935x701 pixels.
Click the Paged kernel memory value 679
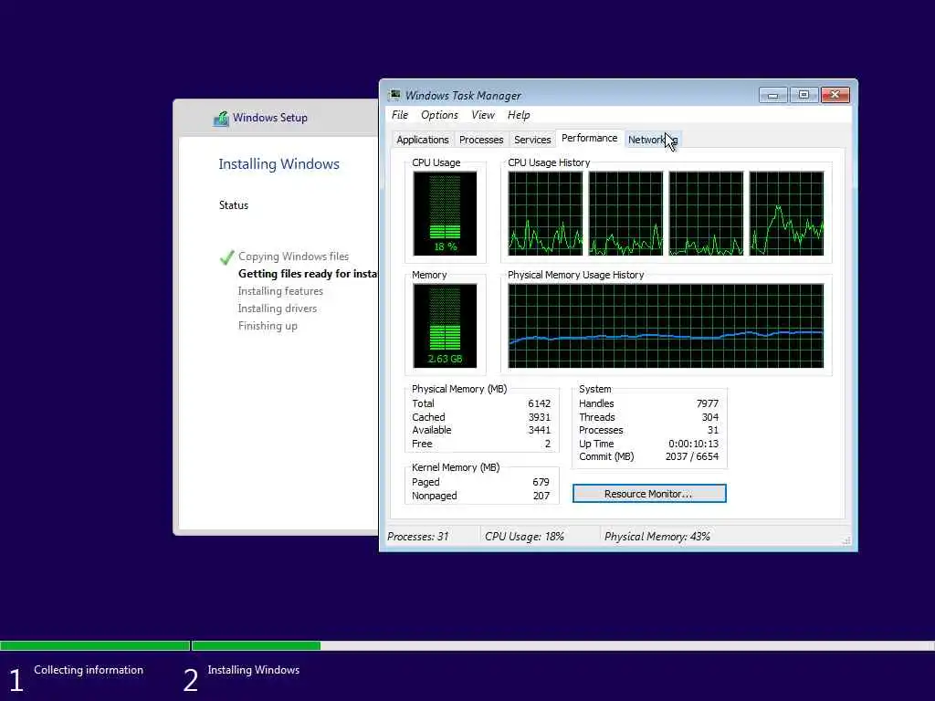pyautogui.click(x=541, y=482)
